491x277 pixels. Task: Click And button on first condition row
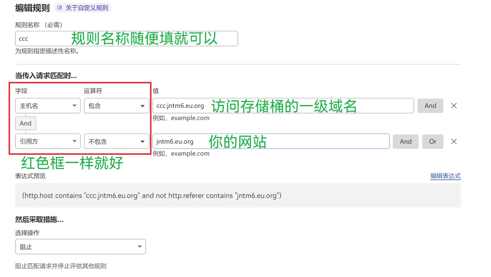click(430, 106)
